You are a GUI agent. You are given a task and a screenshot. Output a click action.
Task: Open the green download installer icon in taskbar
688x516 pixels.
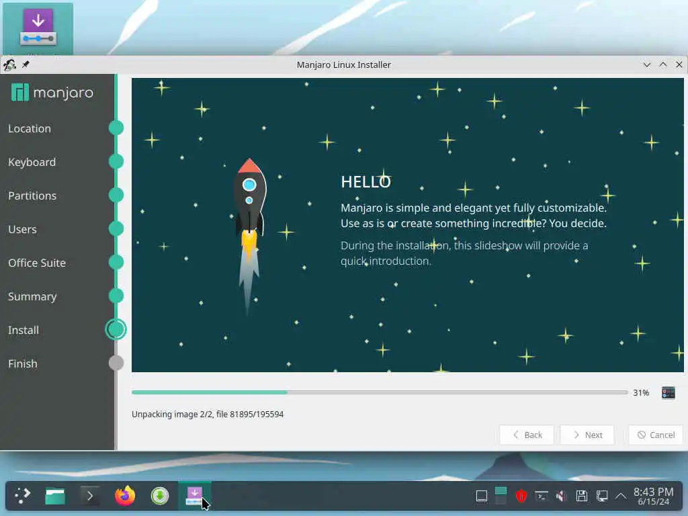(160, 497)
